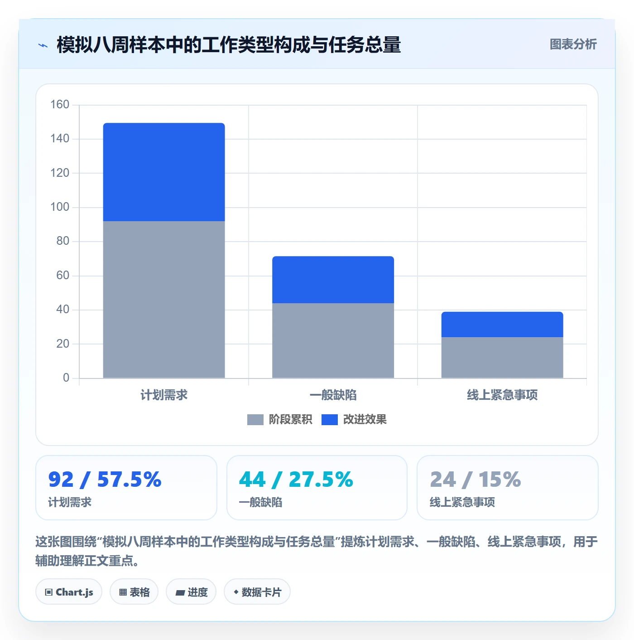Click the gray segment of the 一般缺陷 bar
The width and height of the screenshot is (634, 640).
(333, 340)
